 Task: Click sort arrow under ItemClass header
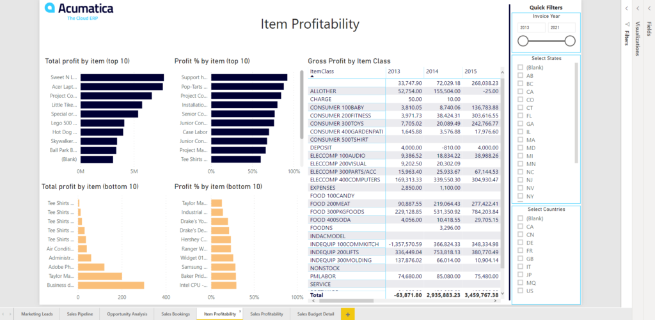312,76
